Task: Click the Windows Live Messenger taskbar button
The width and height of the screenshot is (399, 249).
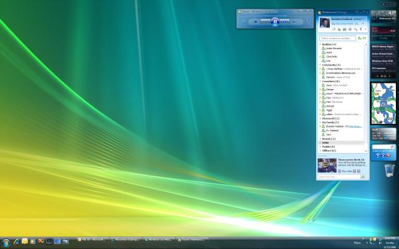Action: point(159,240)
